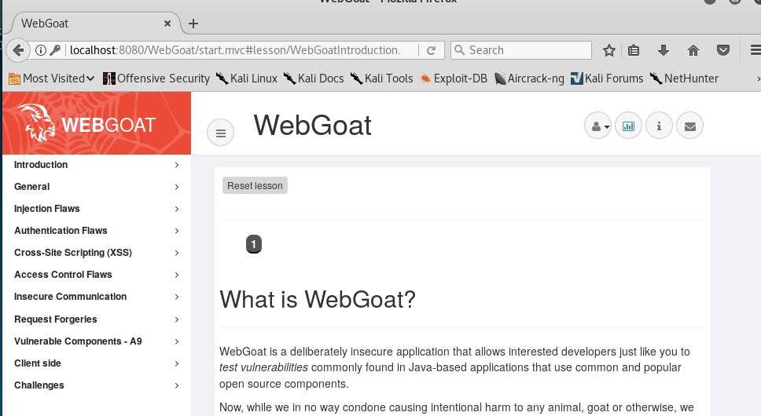This screenshot has width=761, height=416.
Task: Go back to the previous page
Action: [x=18, y=50]
